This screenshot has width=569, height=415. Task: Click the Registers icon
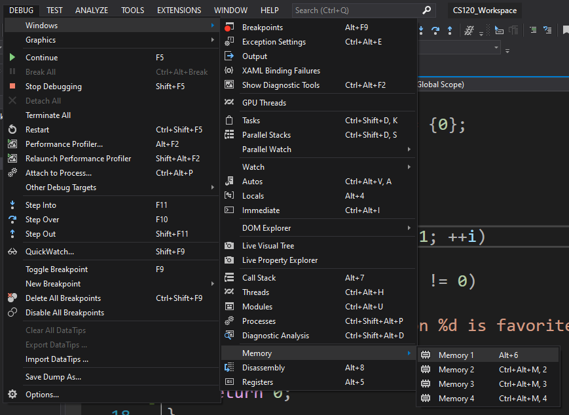pos(229,382)
